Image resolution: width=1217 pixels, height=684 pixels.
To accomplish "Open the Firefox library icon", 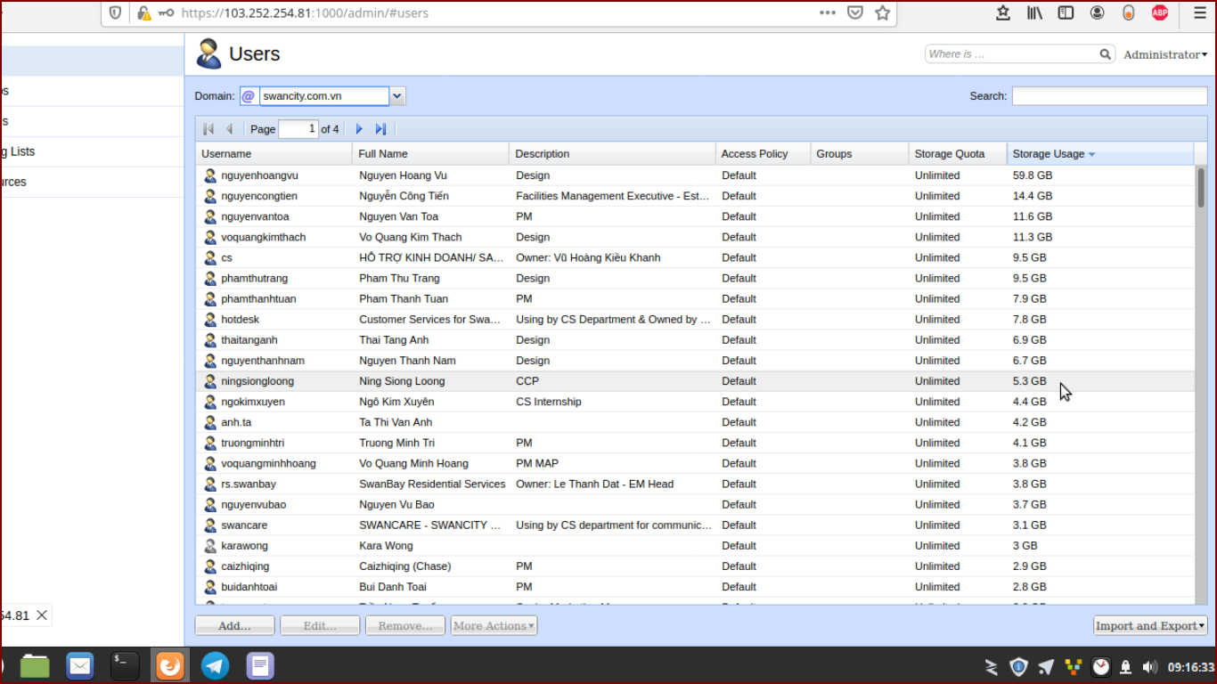I will pyautogui.click(x=1035, y=12).
